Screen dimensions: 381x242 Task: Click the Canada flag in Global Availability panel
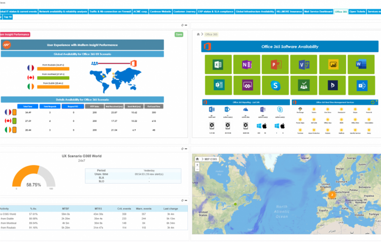pos(31,77)
